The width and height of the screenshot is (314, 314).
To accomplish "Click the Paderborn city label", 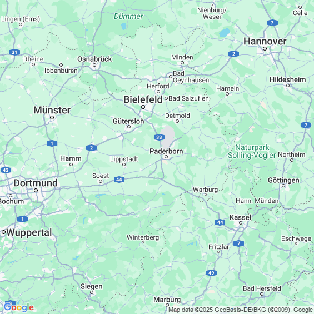I will pos(166,151).
